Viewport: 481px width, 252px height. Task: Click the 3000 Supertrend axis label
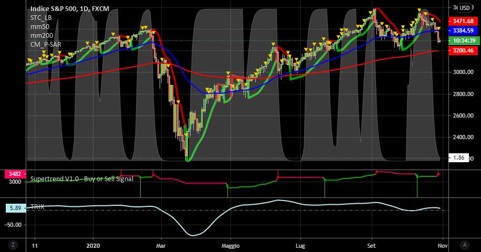tap(15, 182)
